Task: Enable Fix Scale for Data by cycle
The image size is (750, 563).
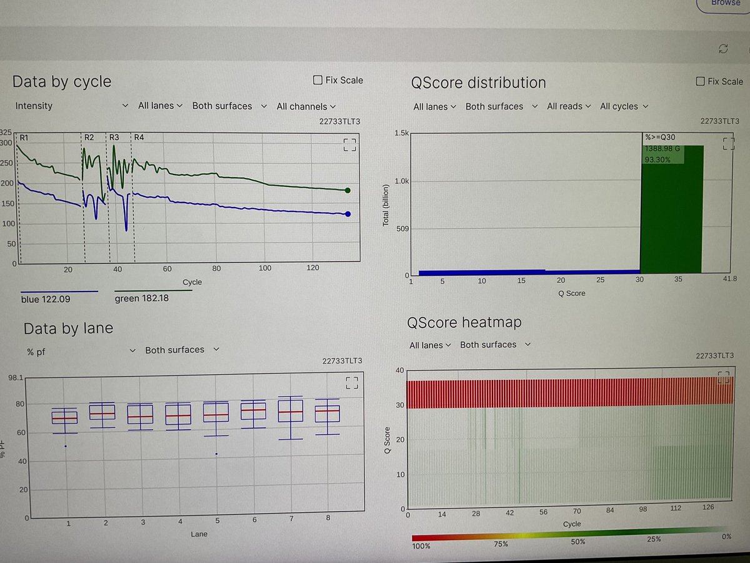Action: 337,80
